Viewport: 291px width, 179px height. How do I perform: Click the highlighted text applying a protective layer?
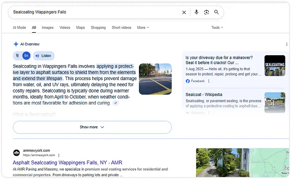pos(74,73)
